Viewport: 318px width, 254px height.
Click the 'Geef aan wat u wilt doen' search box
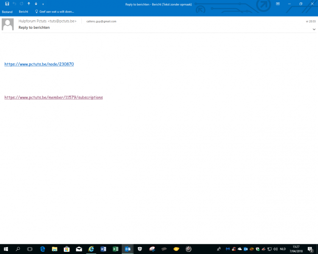(x=56, y=12)
